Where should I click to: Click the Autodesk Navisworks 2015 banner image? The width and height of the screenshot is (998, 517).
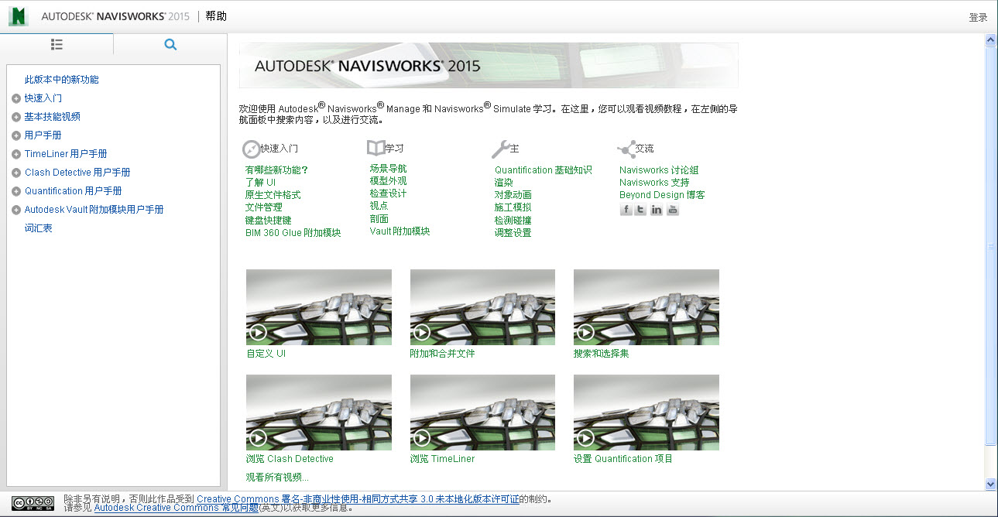489,66
